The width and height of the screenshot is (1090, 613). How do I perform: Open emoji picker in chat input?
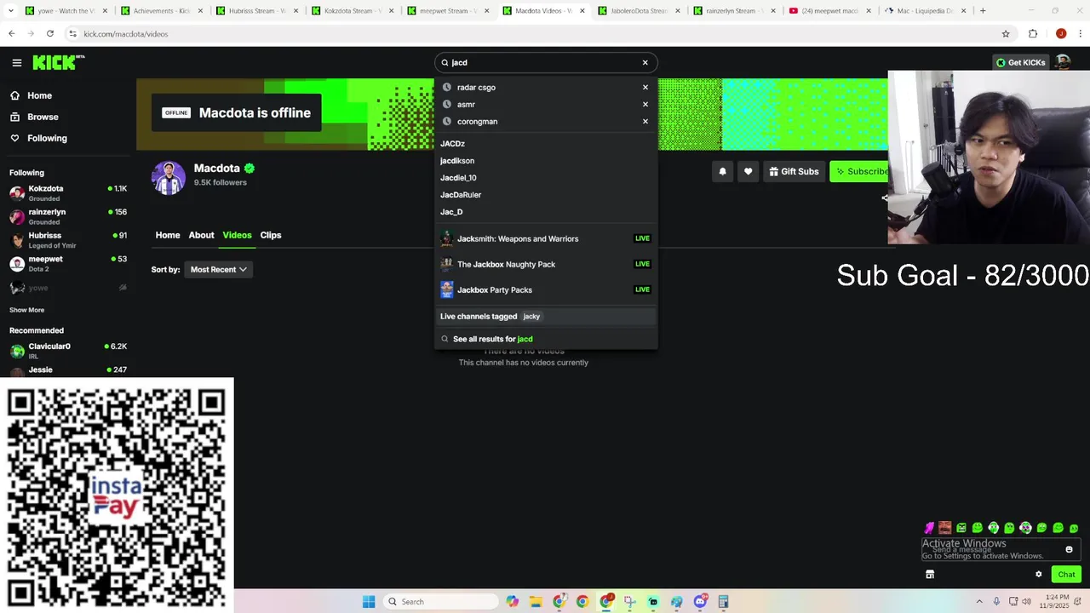(1069, 549)
